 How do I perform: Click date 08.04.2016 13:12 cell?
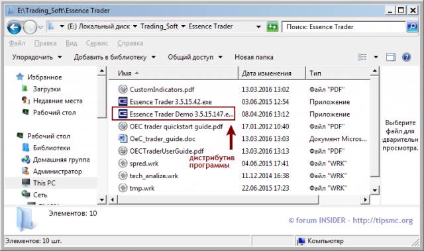(265, 114)
